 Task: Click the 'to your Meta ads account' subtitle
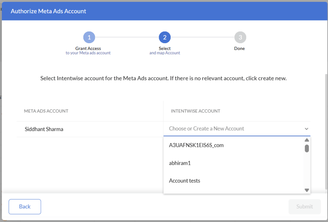88,53
